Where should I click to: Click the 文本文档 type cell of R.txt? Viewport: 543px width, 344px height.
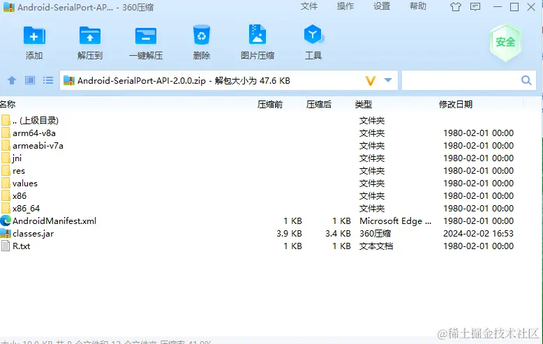pyautogui.click(x=376, y=246)
